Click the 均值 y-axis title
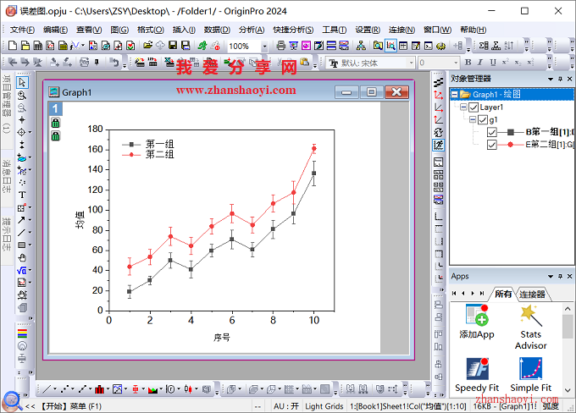This screenshot has width=576, height=413. (x=80, y=220)
